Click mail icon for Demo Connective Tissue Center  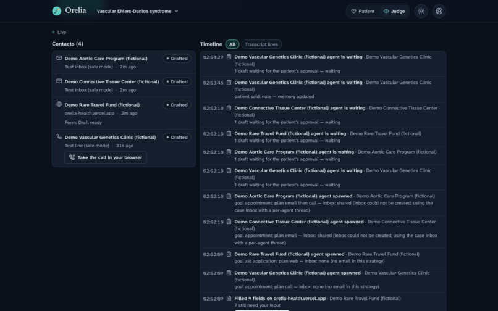tap(59, 81)
